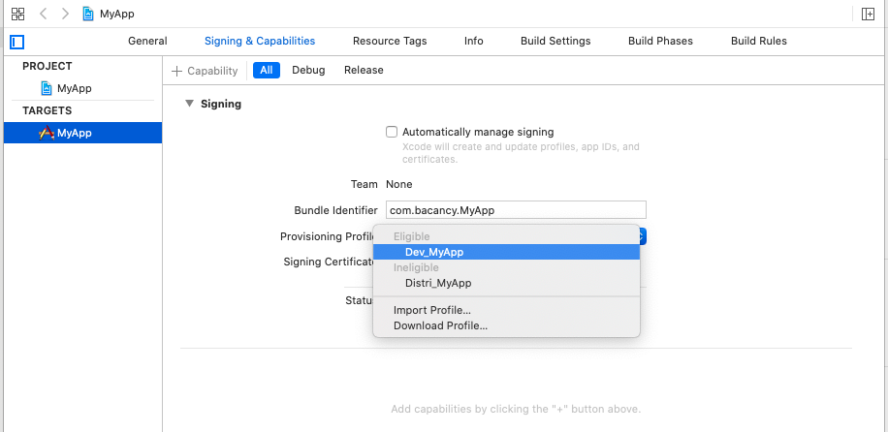This screenshot has height=432, width=888.
Task: Select the MyApp project row in the sidebar
Action: click(x=82, y=88)
